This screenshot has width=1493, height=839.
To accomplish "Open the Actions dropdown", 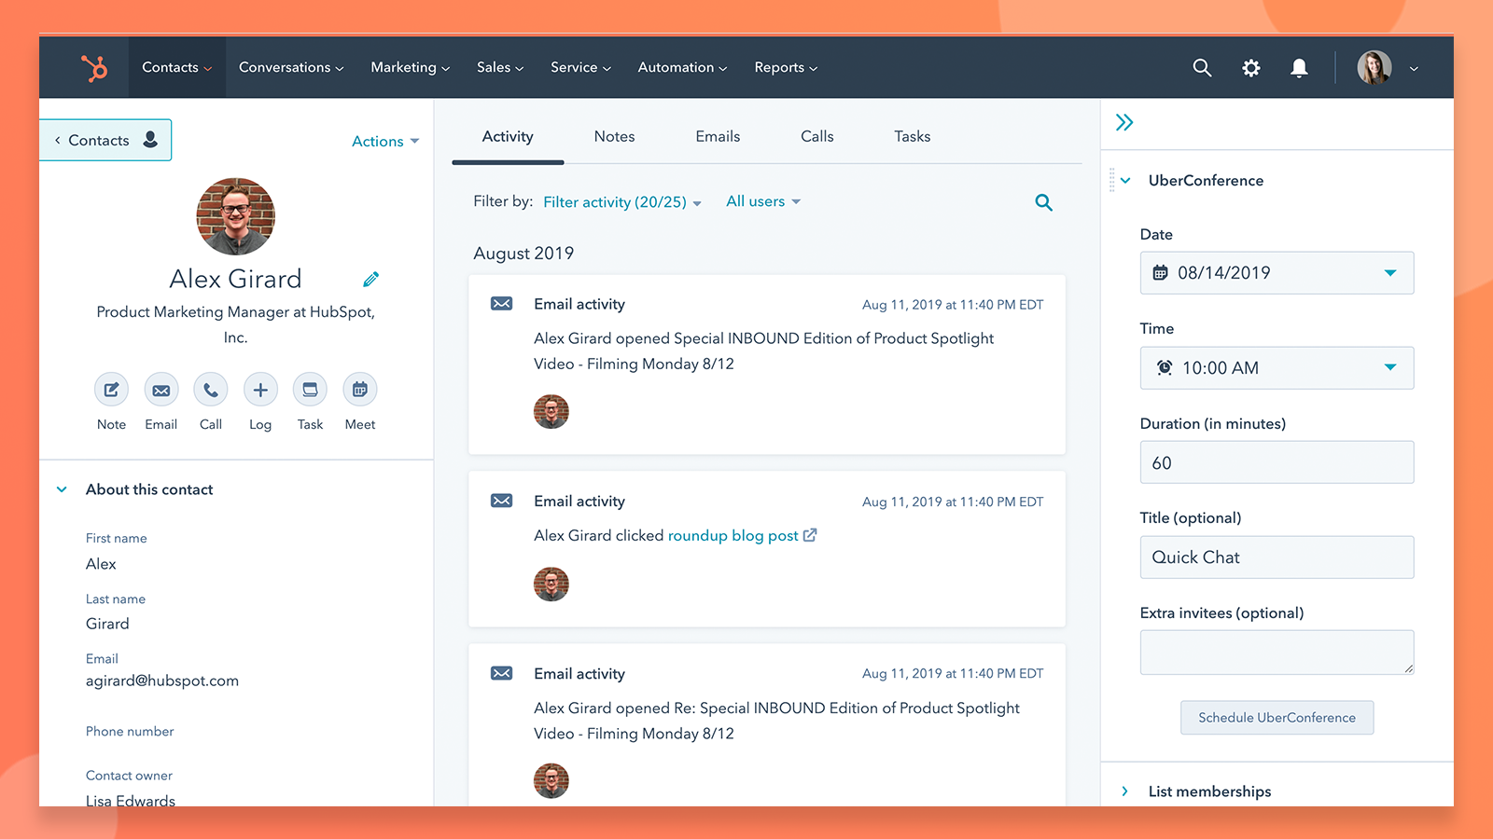I will [x=385, y=142].
